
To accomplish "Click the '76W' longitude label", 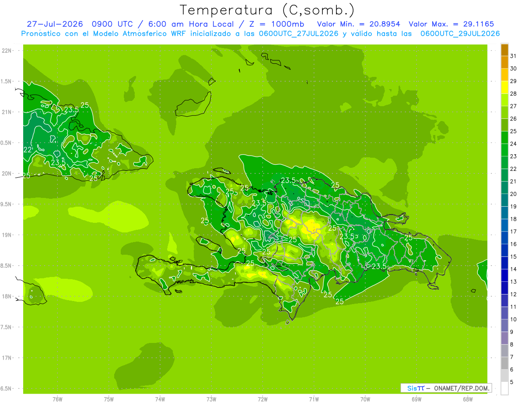I will pyautogui.click(x=57, y=399).
